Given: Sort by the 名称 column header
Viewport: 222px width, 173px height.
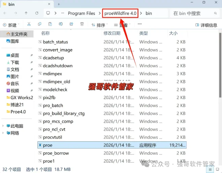Looking at the screenshot, I should 45,33.
